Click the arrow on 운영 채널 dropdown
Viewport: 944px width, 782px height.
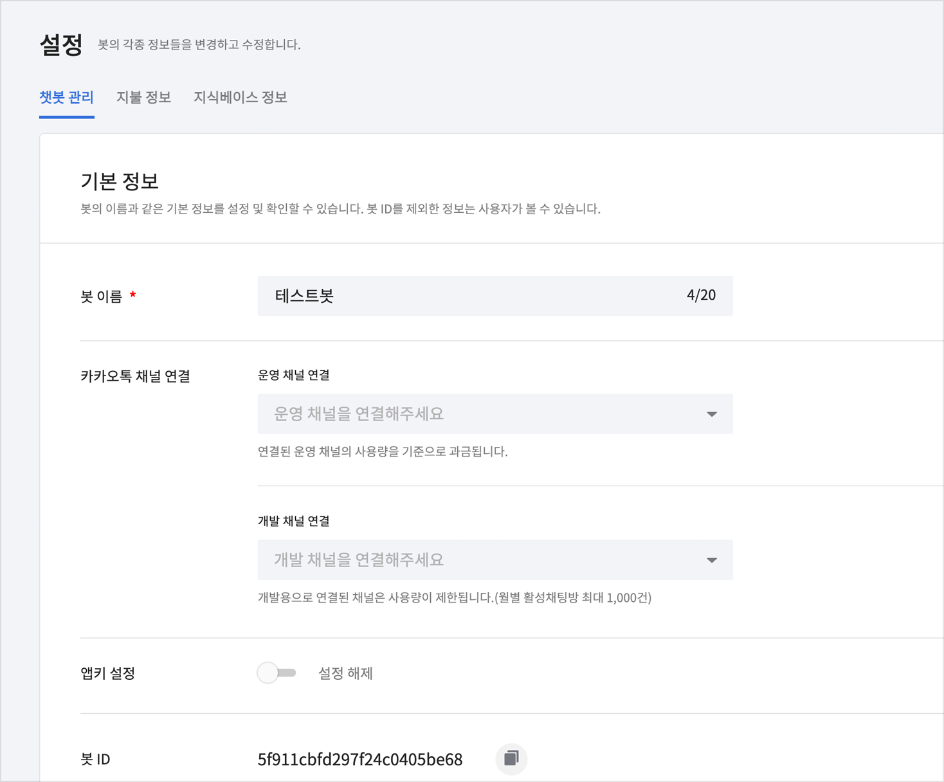711,414
